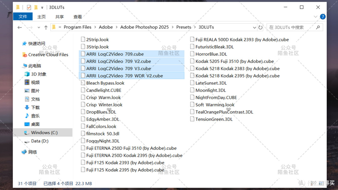Click the search box for 3DLUTs
This screenshot has width=338, height=190.
pos(294,27)
